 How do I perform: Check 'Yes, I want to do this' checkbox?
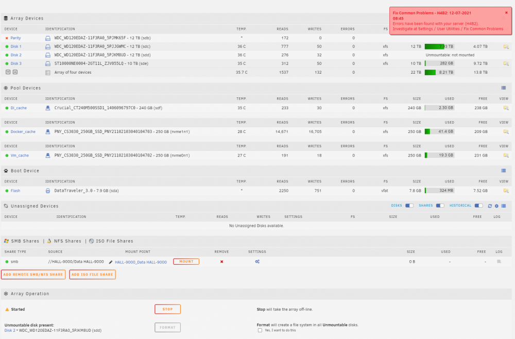[x=260, y=330]
